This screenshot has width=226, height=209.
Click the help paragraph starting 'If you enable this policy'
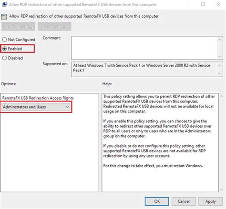[157, 129]
